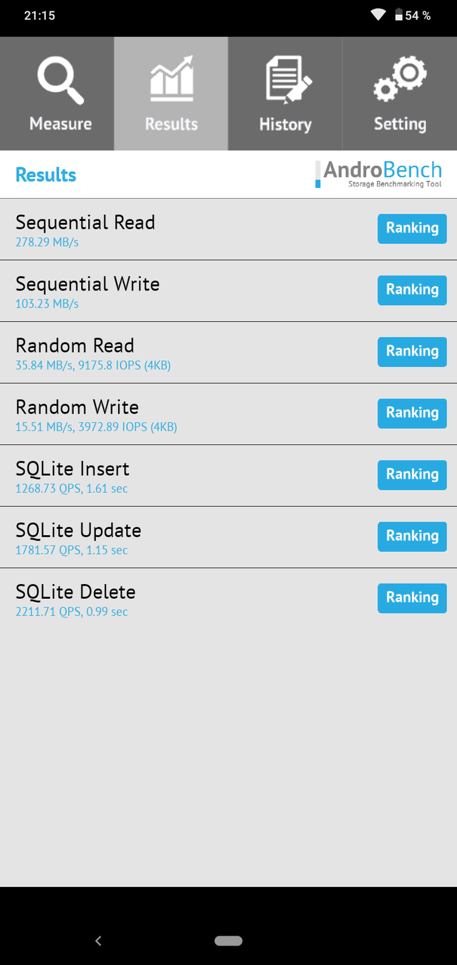
Task: Show Ranking for Random Write
Action: pos(412,413)
